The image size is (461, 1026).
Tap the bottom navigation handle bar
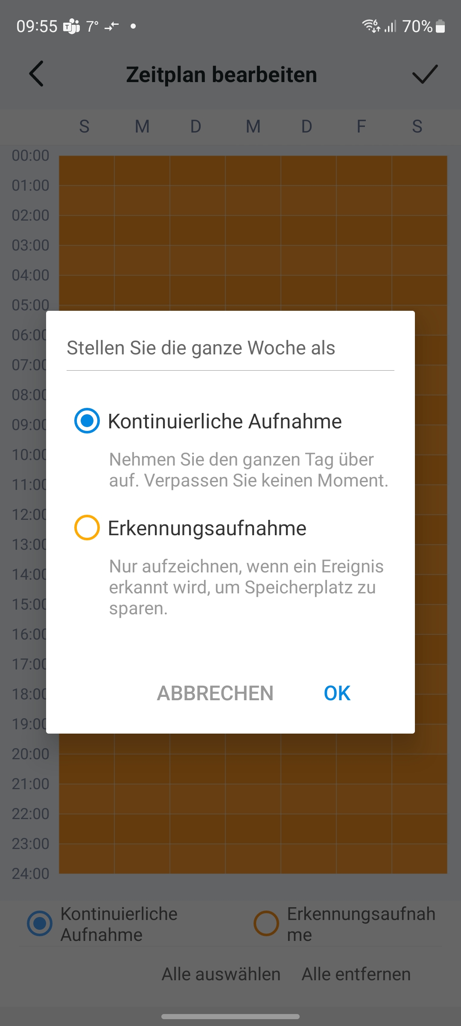(230, 1016)
